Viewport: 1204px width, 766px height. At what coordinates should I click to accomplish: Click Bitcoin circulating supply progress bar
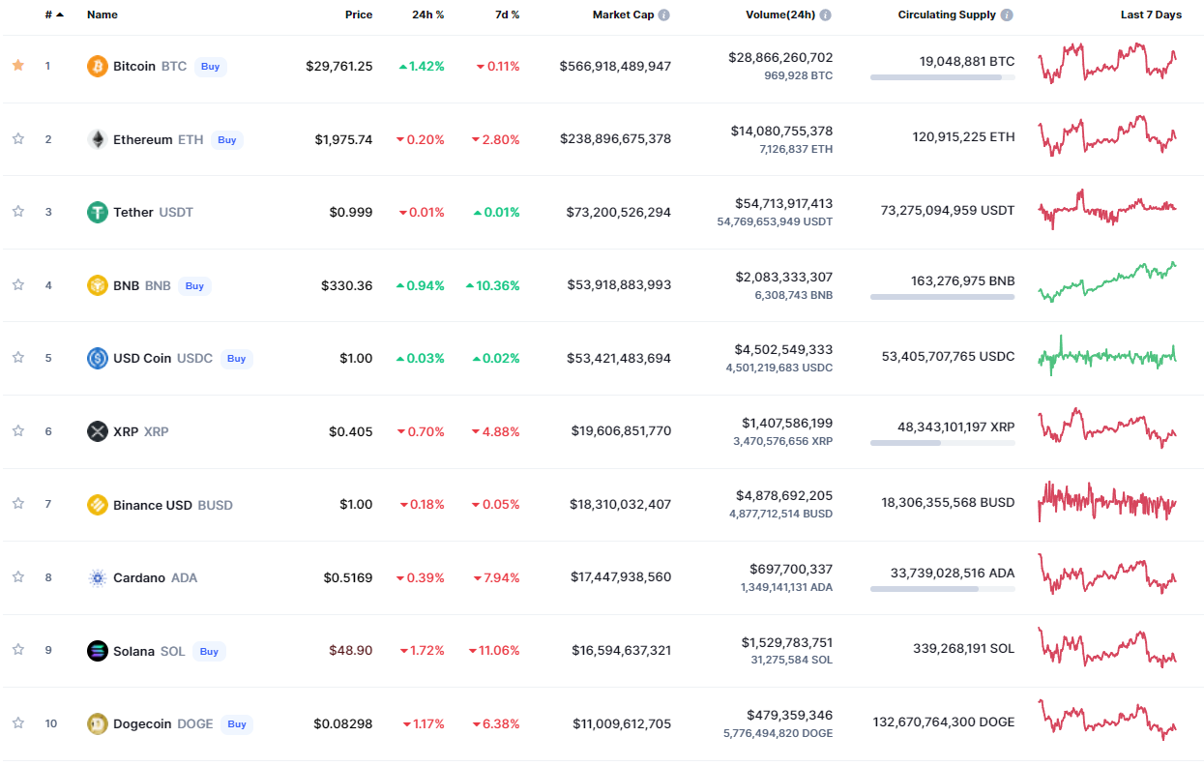pyautogui.click(x=943, y=77)
